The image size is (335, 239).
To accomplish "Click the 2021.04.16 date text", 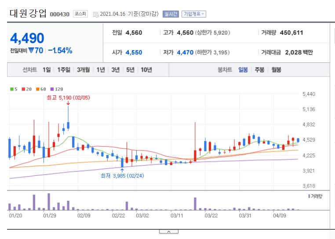I will coord(113,14).
